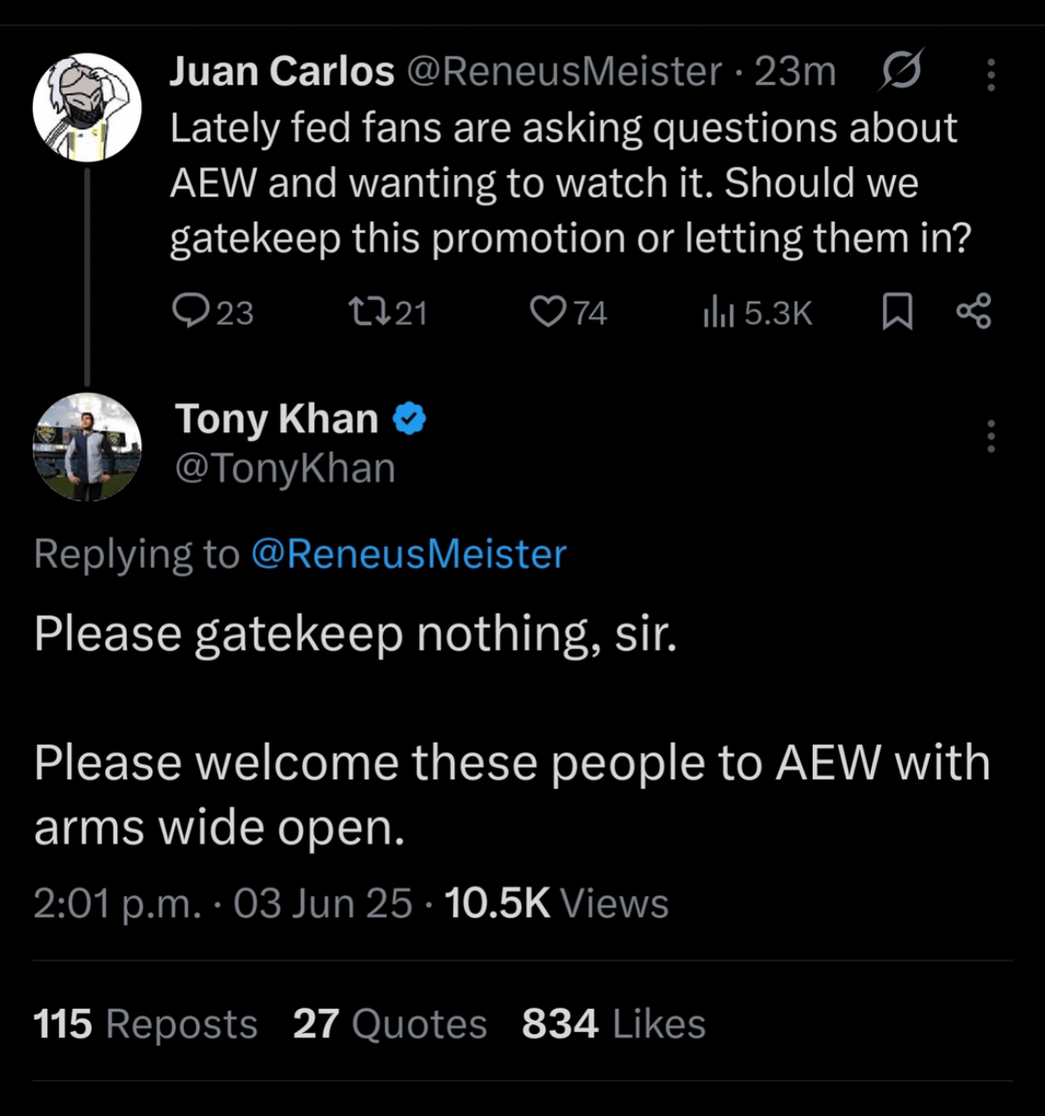Viewport: 1045px width, 1116px height.
Task: Click the reply icon on Juan Carlos's tweet
Action: [188, 312]
